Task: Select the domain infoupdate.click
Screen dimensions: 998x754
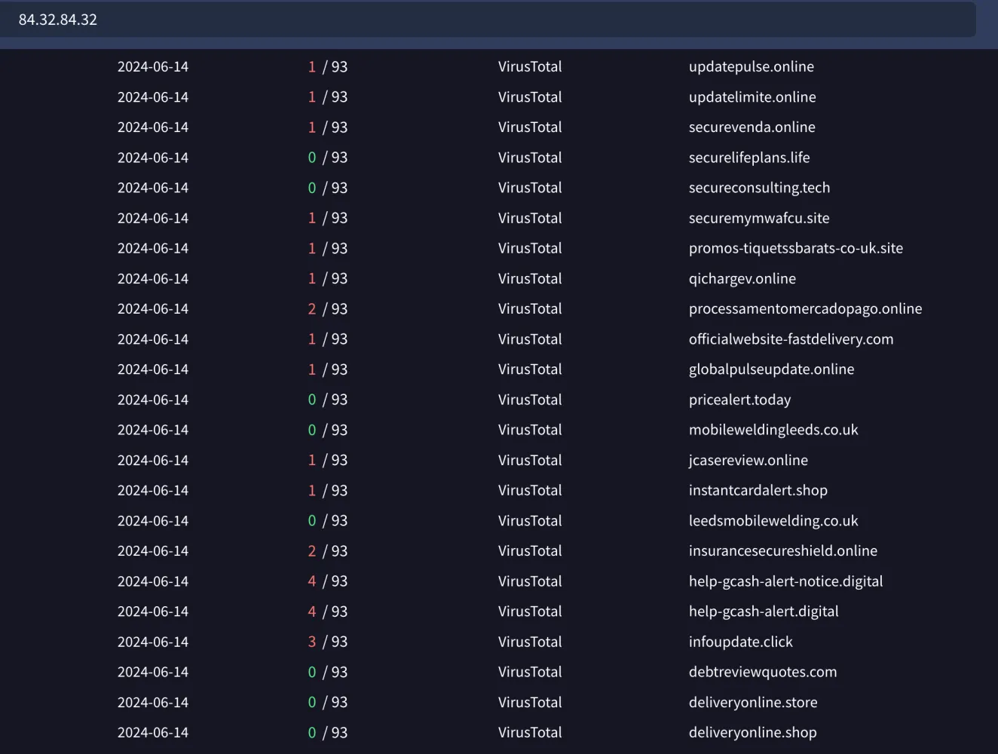Action: pos(741,642)
